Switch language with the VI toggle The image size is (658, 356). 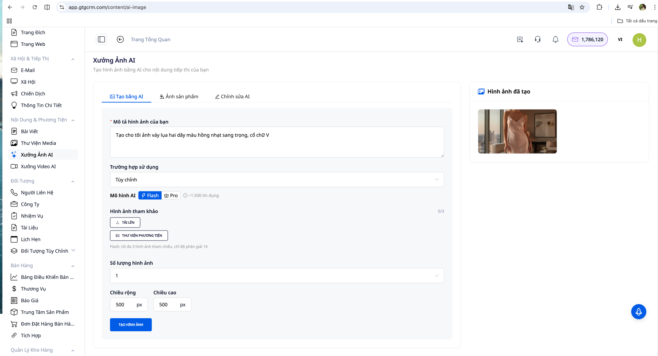[x=620, y=40]
